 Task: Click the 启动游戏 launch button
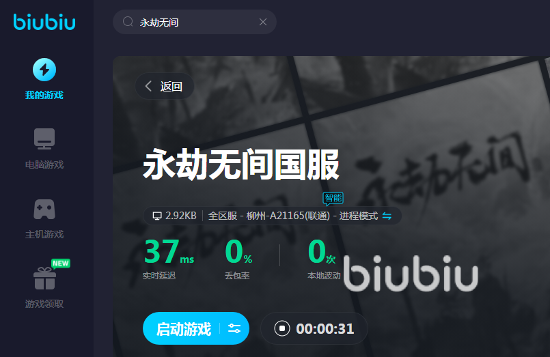183,328
